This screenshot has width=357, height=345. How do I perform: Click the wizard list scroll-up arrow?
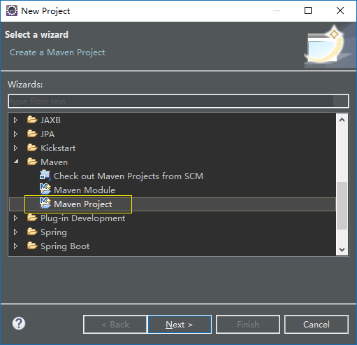[x=342, y=120]
